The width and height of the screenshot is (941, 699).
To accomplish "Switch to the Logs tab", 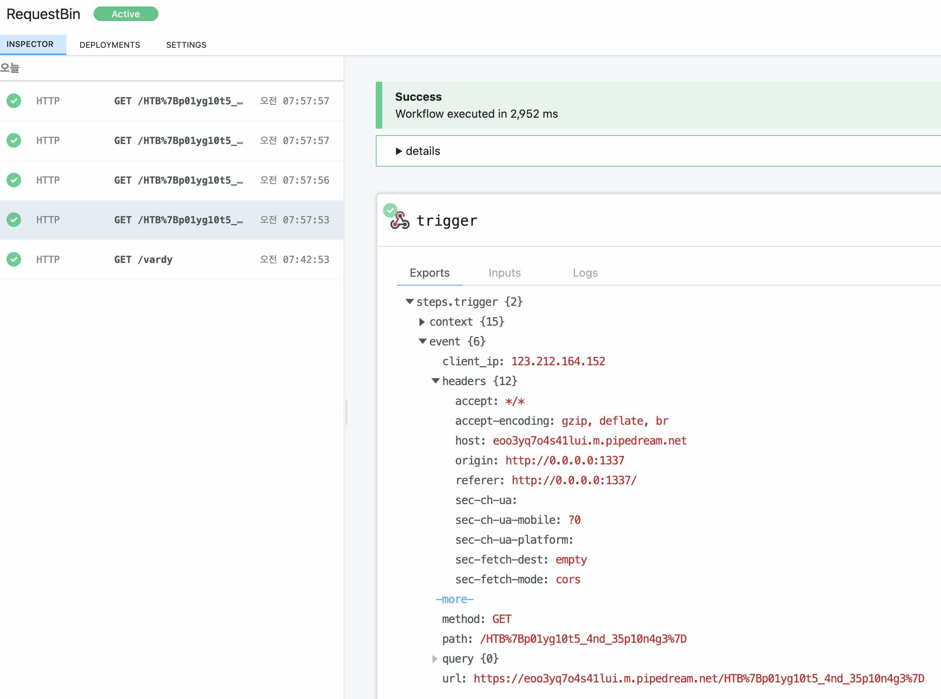I will pos(585,273).
